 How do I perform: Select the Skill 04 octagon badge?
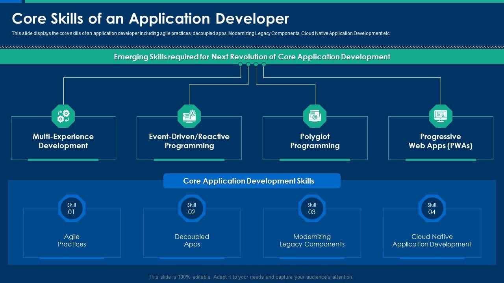432,208
